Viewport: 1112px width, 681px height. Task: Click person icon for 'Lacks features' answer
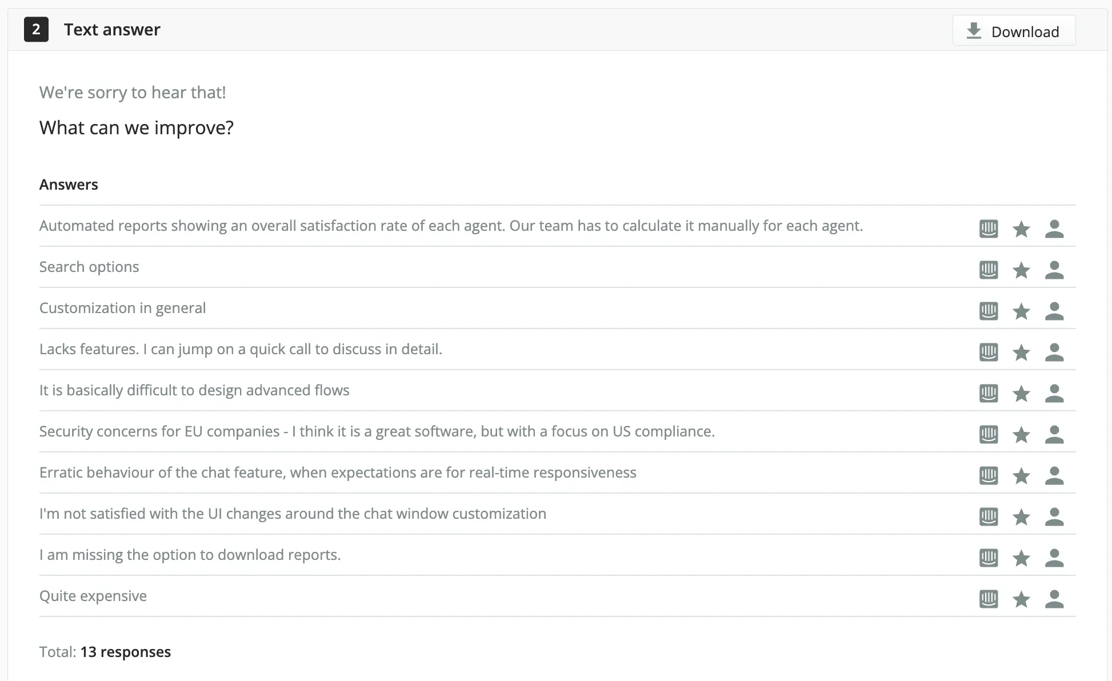[1054, 352]
